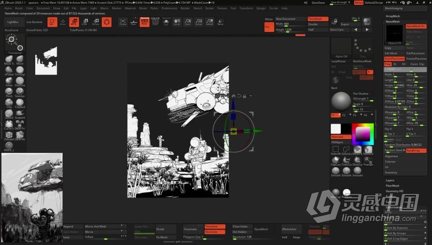Click inside the color picker square
432x245 pixels.
(x=363, y=134)
